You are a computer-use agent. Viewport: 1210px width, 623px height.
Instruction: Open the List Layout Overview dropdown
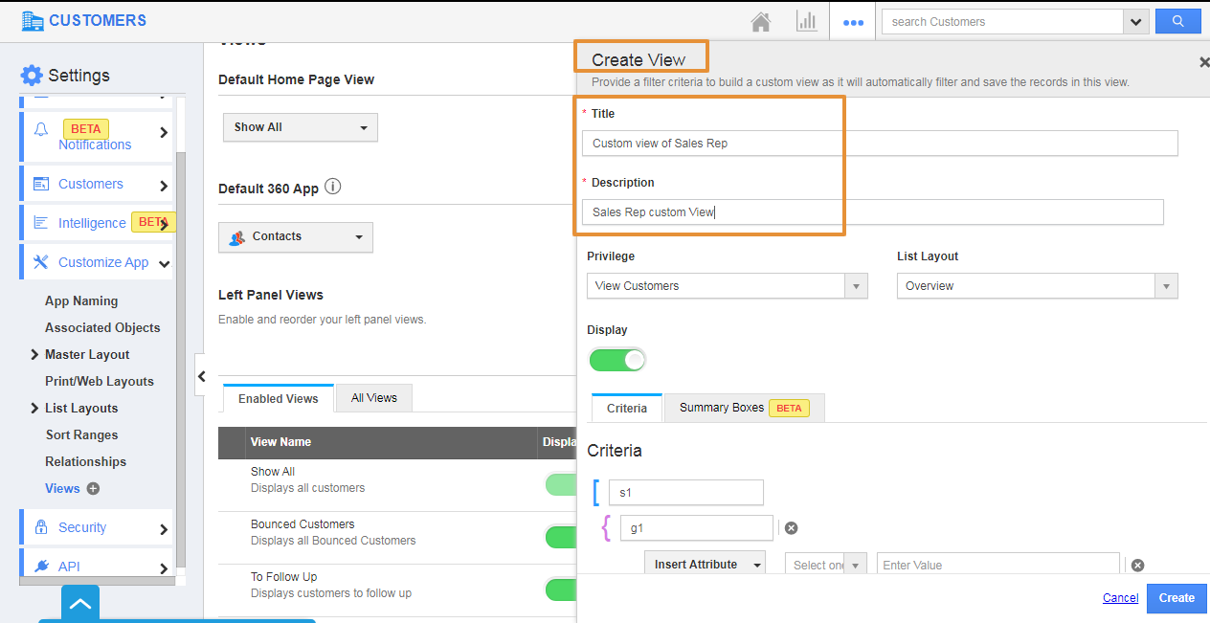[1037, 286]
